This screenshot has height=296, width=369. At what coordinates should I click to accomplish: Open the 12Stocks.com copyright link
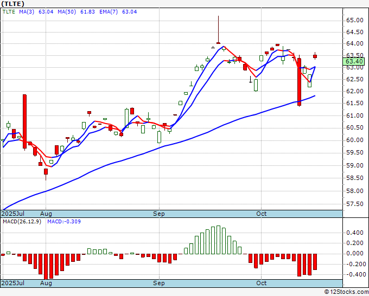346,292
